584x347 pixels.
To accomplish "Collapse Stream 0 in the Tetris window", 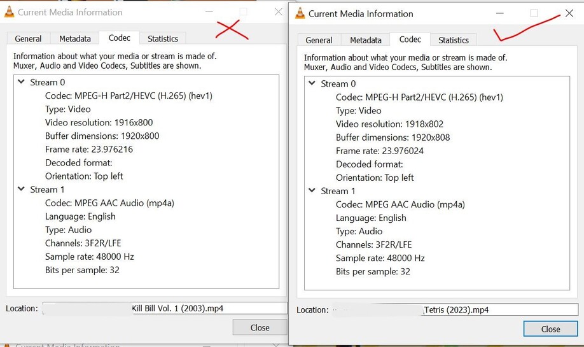I will pyautogui.click(x=312, y=83).
